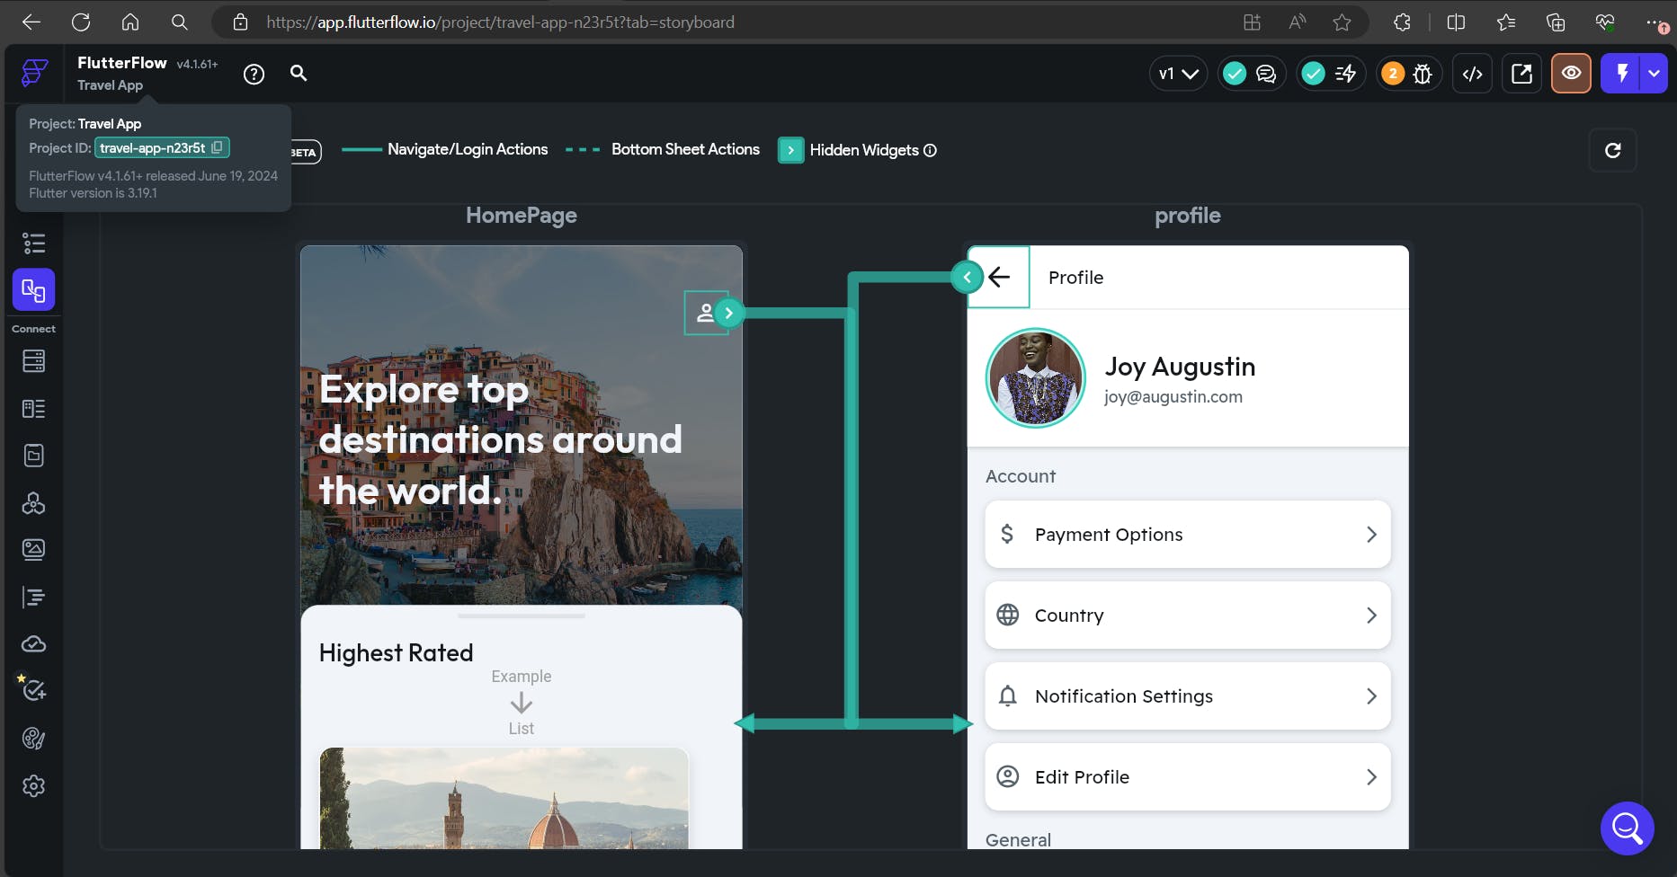Add this page to browser favorites
Viewport: 1677px width, 877px height.
[x=1342, y=22]
